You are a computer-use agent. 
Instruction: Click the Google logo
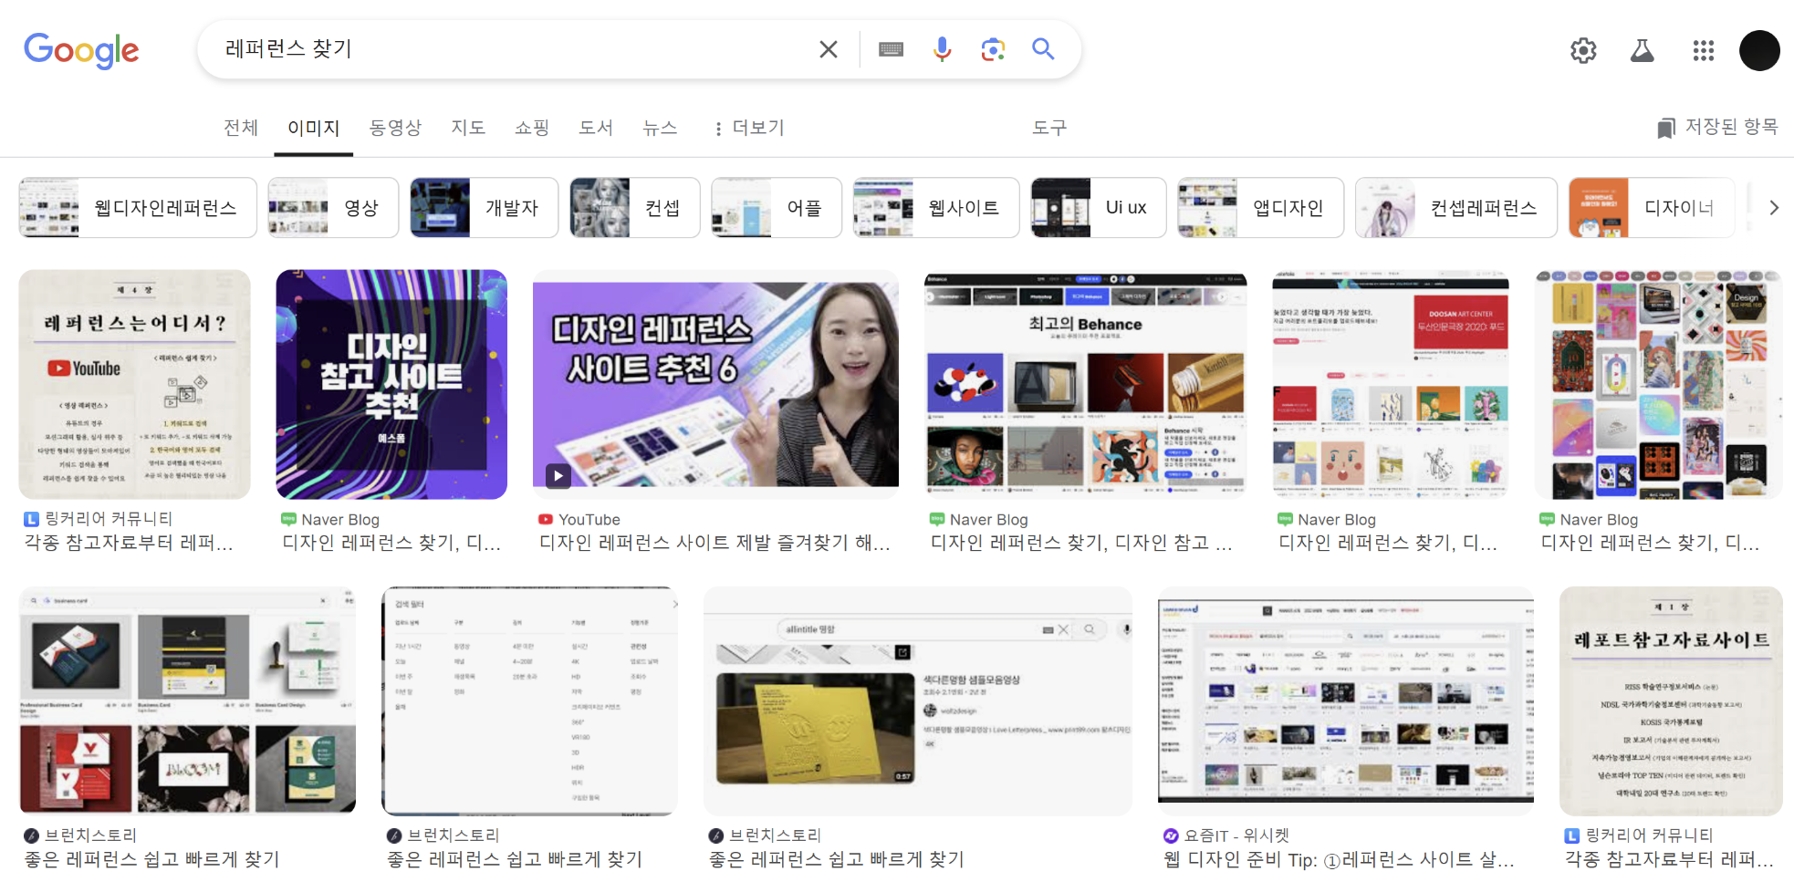pyautogui.click(x=81, y=50)
